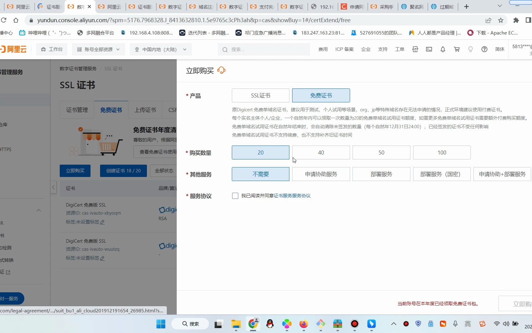Close the active 数字证书 browser tab

pyautogui.click(x=89, y=6)
